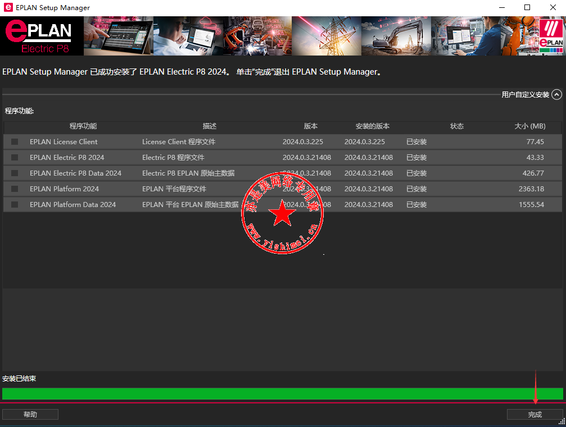Toggle the EPLAN Platform Data 2024 checkbox
The width and height of the screenshot is (566, 427).
click(15, 204)
